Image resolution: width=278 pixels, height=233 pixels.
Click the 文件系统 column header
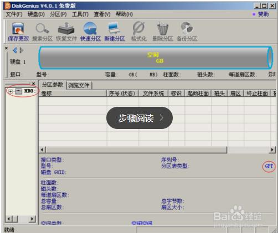[153, 94]
